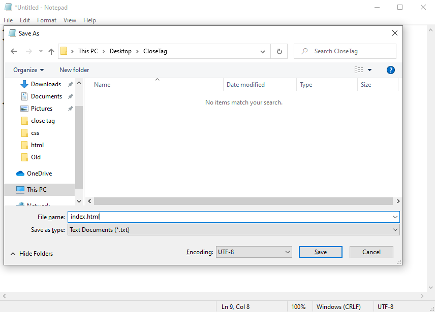Click the Save button
The image size is (435, 312).
pos(321,252)
